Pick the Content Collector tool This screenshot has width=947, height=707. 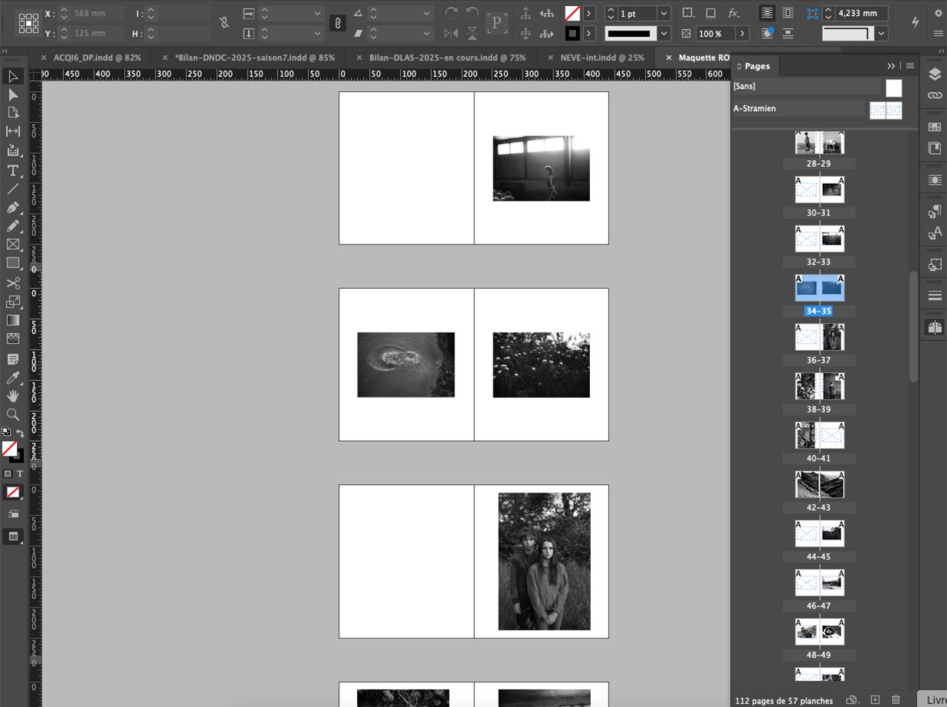(13, 150)
